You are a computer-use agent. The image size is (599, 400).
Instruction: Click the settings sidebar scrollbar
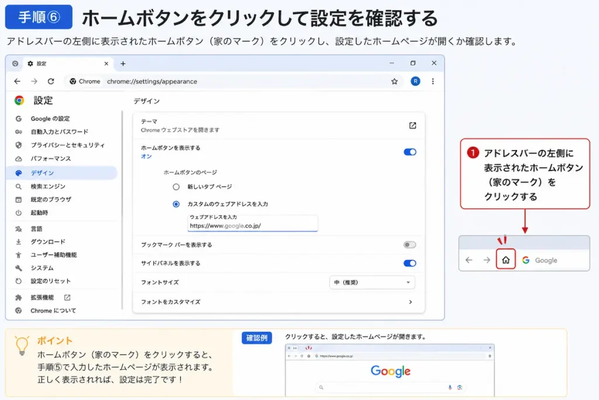click(122, 210)
